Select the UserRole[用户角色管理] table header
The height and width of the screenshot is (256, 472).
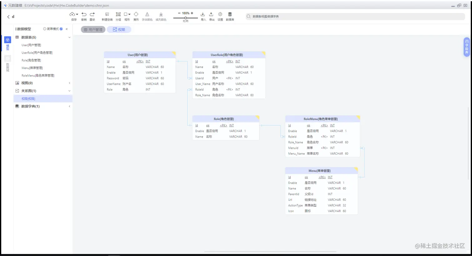click(x=229, y=55)
